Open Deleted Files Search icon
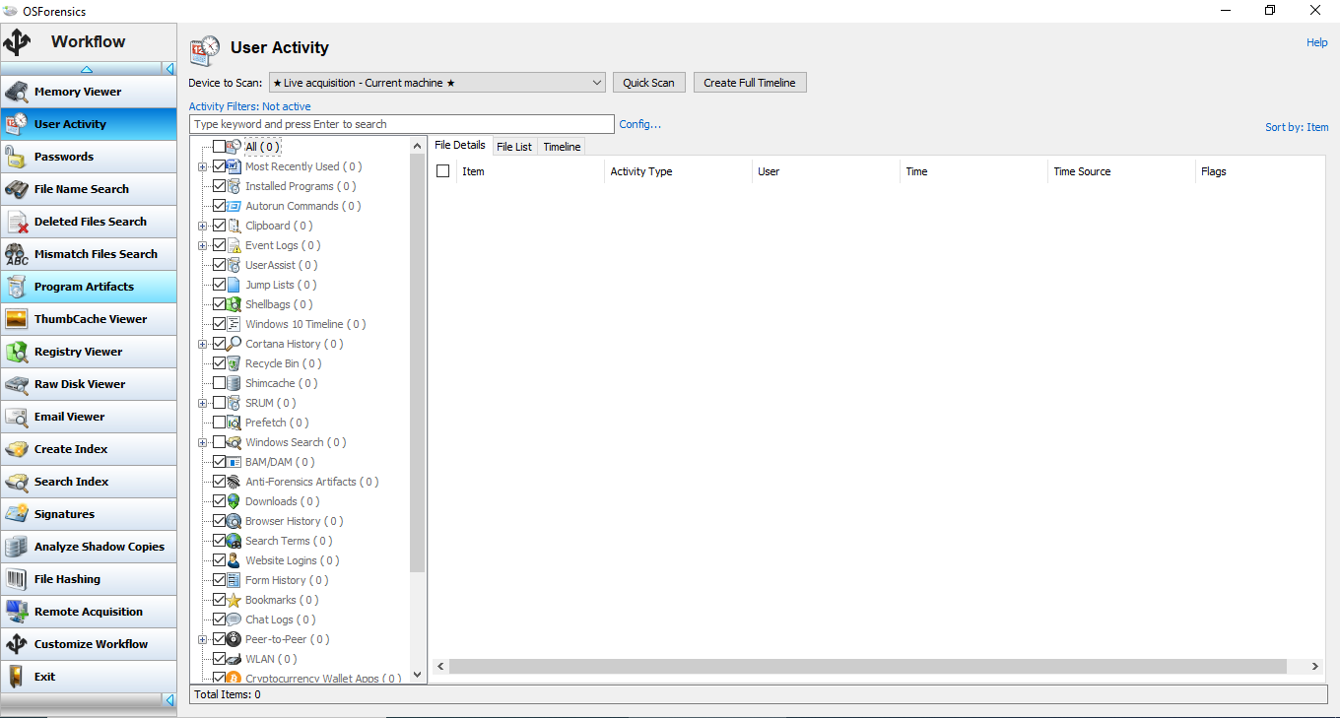The height and width of the screenshot is (718, 1340). tap(17, 222)
